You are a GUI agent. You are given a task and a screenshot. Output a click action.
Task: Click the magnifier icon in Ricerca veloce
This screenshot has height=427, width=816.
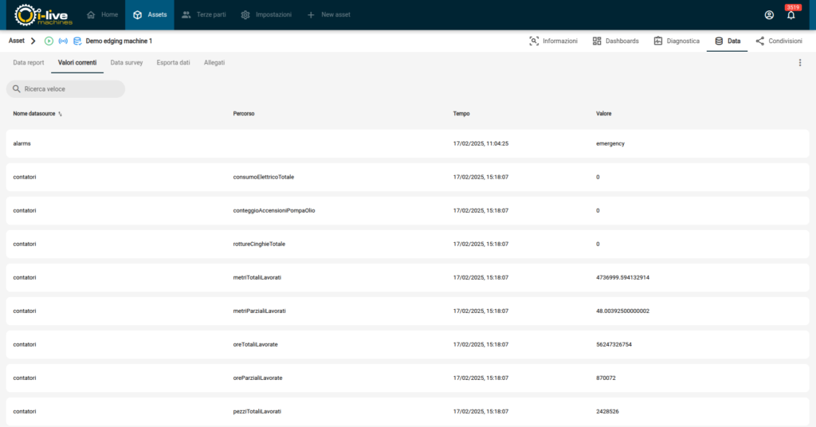point(16,89)
